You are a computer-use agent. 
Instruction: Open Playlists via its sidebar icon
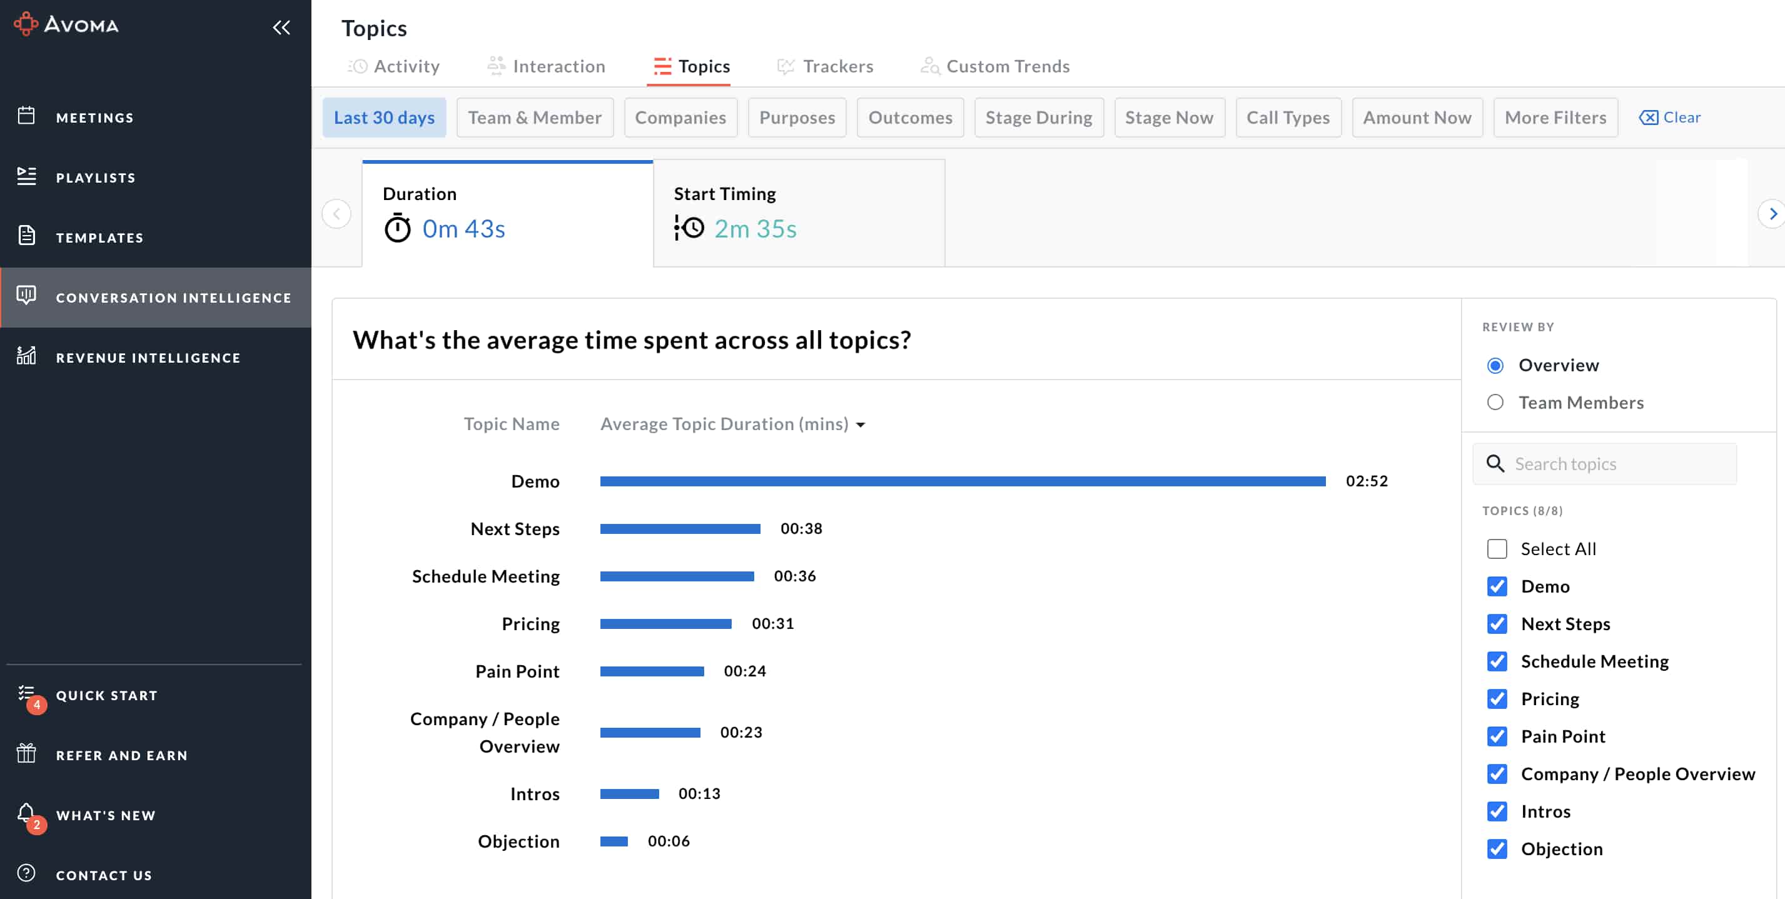[26, 176]
